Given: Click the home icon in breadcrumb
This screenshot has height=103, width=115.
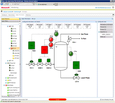Looking at the screenshot, I should [2, 11].
